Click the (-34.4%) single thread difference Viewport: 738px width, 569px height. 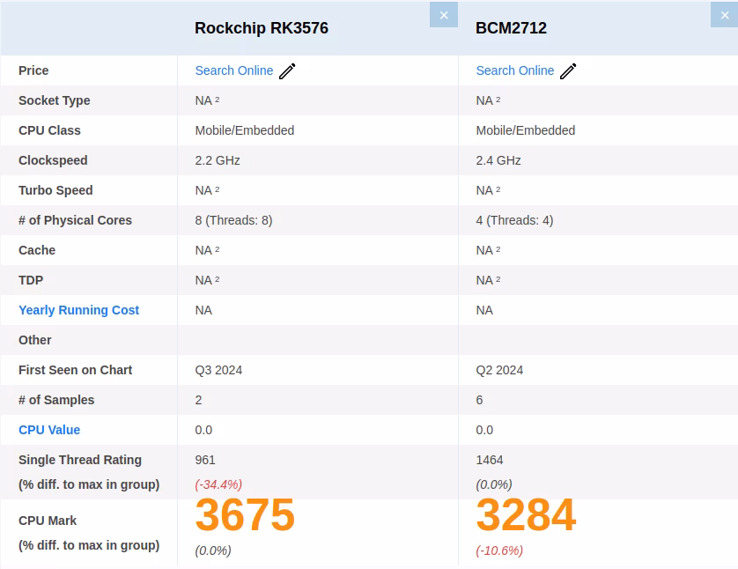tap(218, 484)
